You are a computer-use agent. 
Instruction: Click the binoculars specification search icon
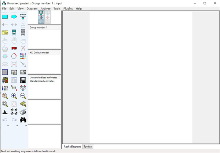(x=23, y=120)
